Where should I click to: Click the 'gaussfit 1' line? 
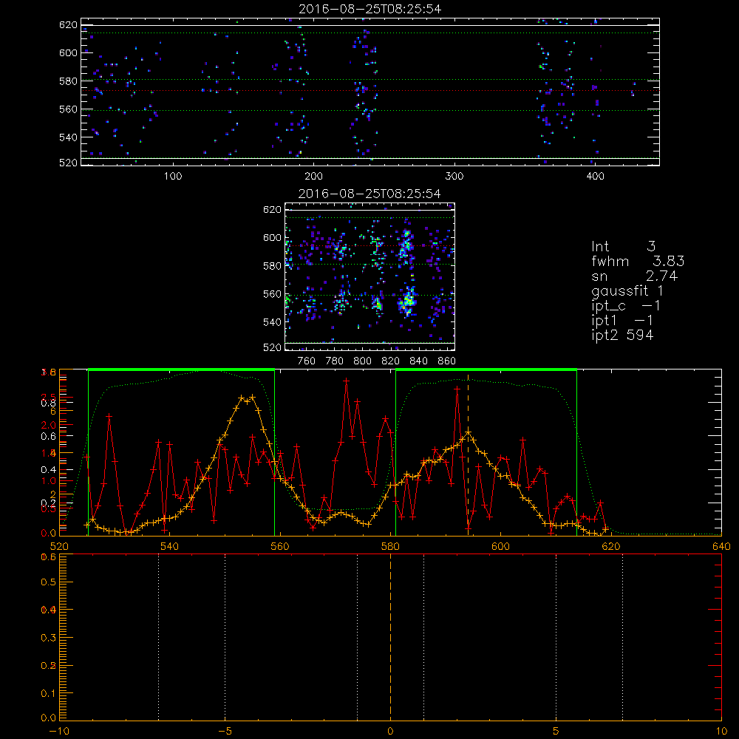click(627, 290)
